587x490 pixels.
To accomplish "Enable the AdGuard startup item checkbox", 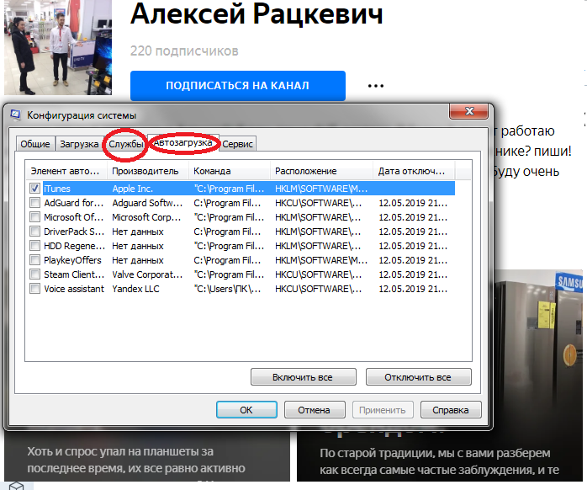I will click(34, 203).
